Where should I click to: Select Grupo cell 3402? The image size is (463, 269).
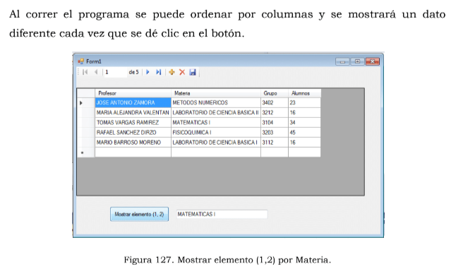tap(275, 103)
